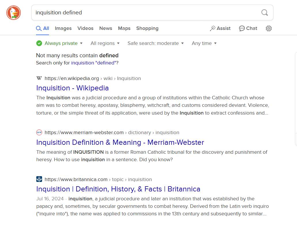
Task: Open the settings gear icon
Action: [x=268, y=28]
